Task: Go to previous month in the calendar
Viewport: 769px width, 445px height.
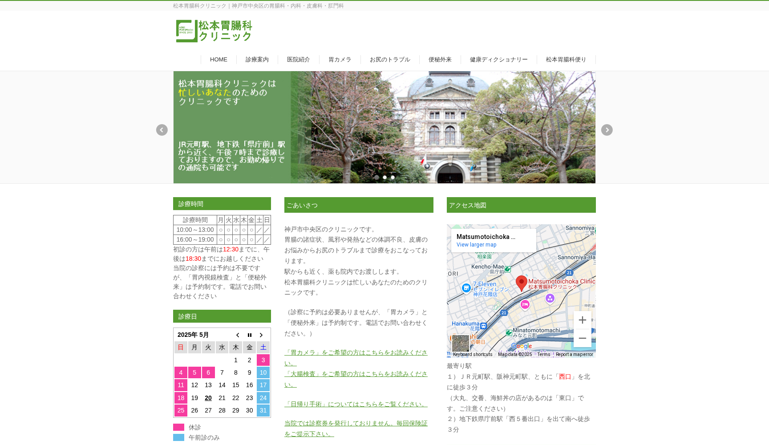Action: tap(238, 335)
